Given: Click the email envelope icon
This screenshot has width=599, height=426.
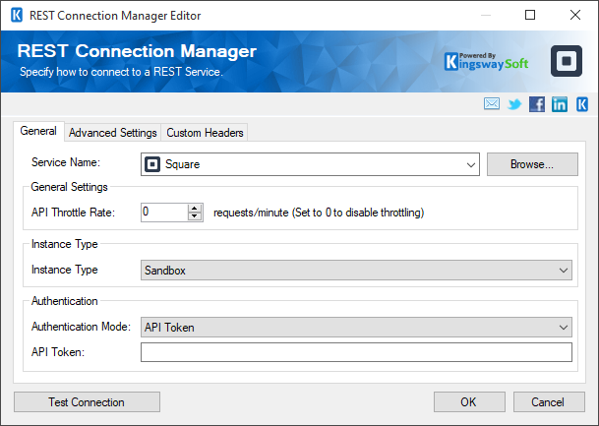Looking at the screenshot, I should point(491,103).
